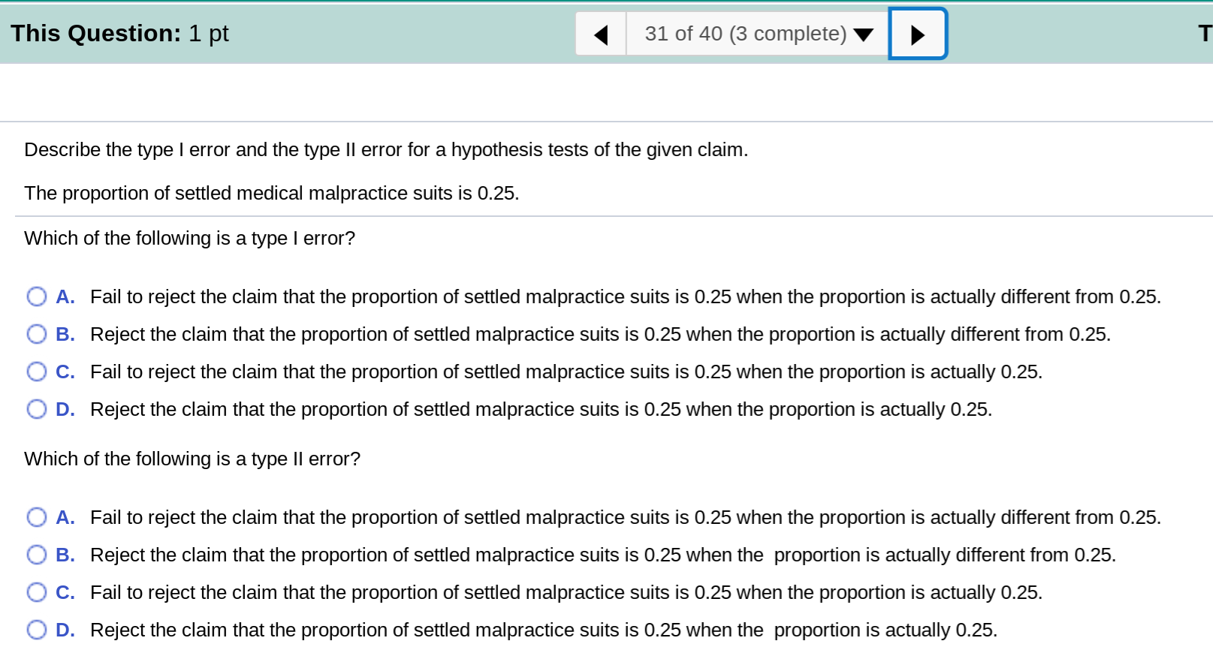Select type I error option B radio
The height and width of the screenshot is (662, 1213).
(37, 334)
